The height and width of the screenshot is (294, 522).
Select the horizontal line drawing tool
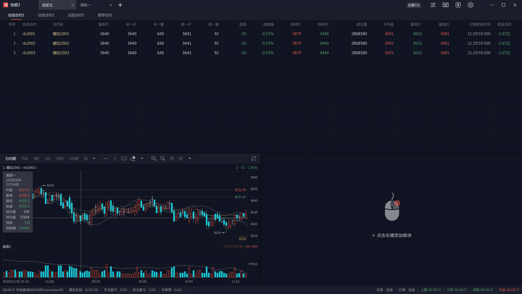tap(106, 158)
